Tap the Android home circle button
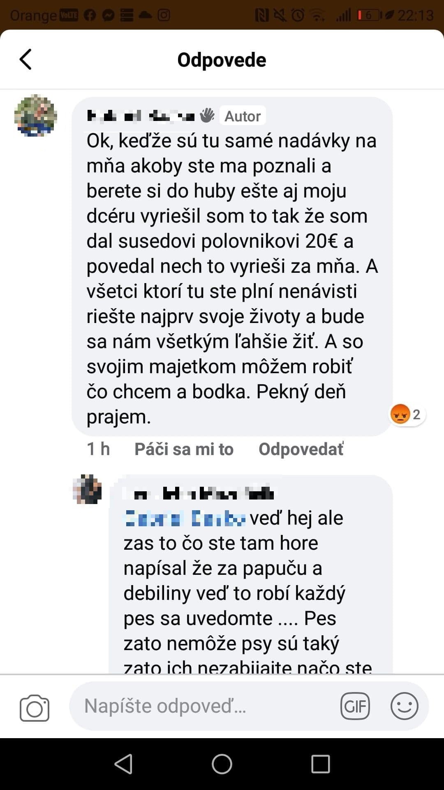Viewport: 444px width, 790px height. tap(222, 764)
